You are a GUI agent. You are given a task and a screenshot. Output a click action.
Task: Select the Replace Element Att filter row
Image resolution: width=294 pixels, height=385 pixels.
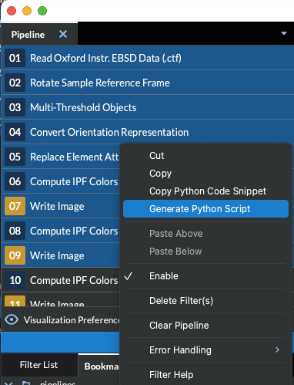[61, 157]
